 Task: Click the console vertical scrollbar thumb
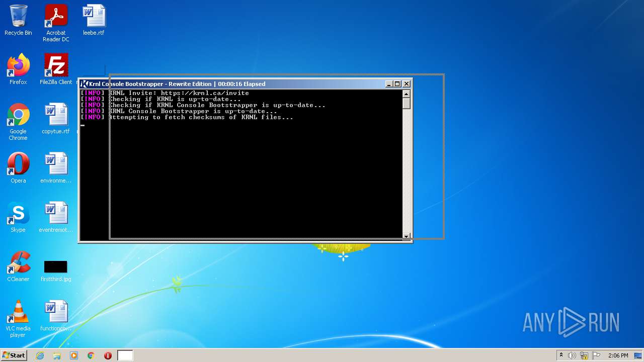coord(407,104)
